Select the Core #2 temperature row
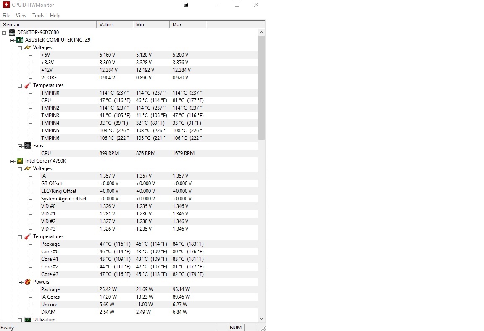484x331 pixels. click(149, 267)
